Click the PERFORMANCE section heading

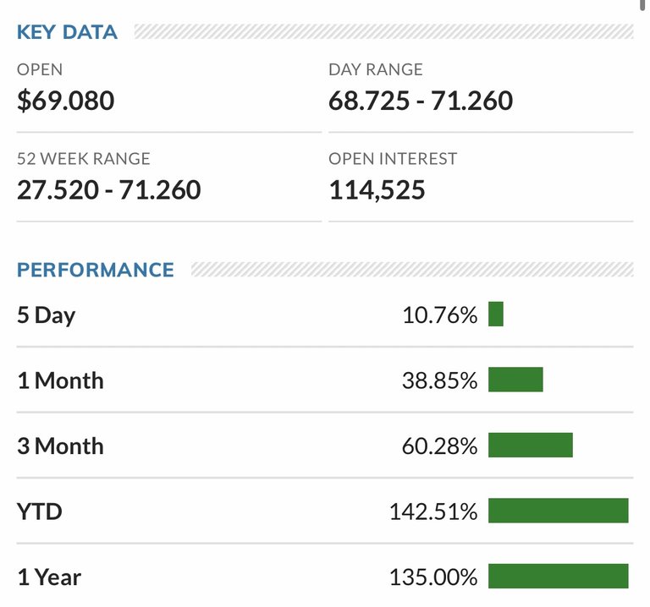point(96,270)
